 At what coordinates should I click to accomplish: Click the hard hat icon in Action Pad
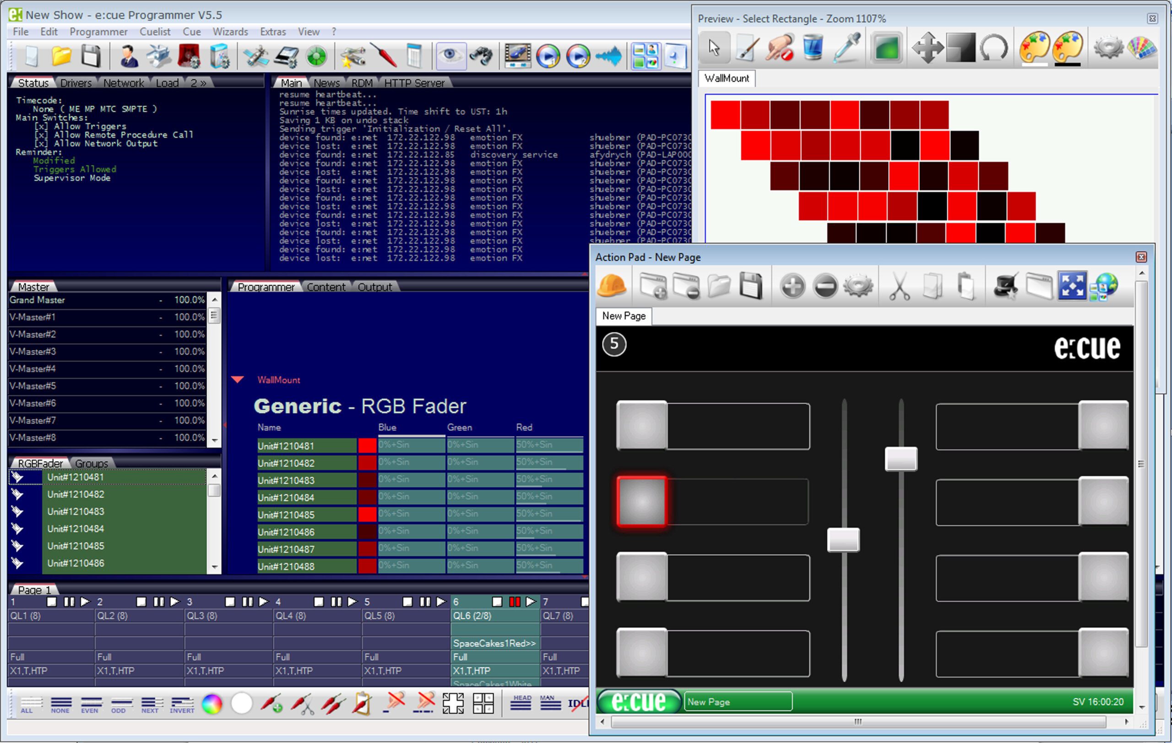pyautogui.click(x=611, y=286)
